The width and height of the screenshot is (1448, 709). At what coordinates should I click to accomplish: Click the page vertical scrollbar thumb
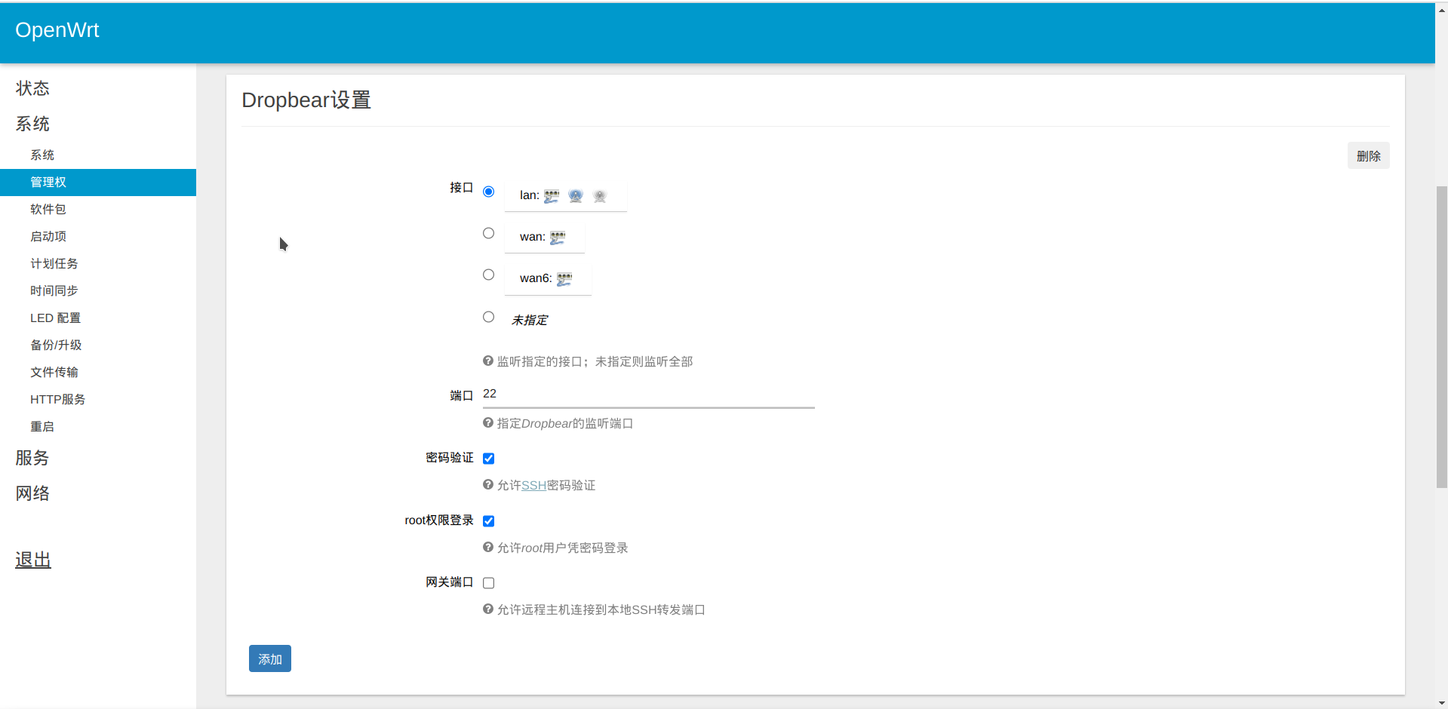tap(1441, 336)
